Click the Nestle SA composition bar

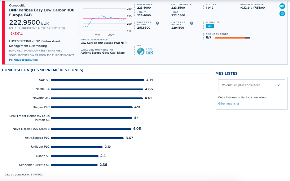coord(97,89)
